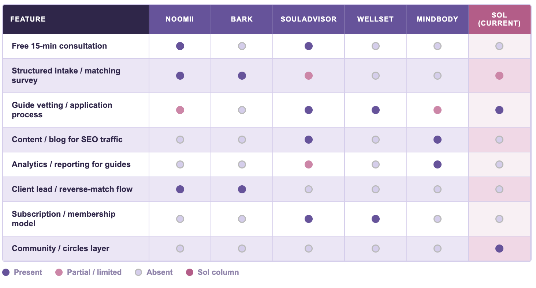
Task: Click Sol's structured intake partial dot
Action: (499, 76)
